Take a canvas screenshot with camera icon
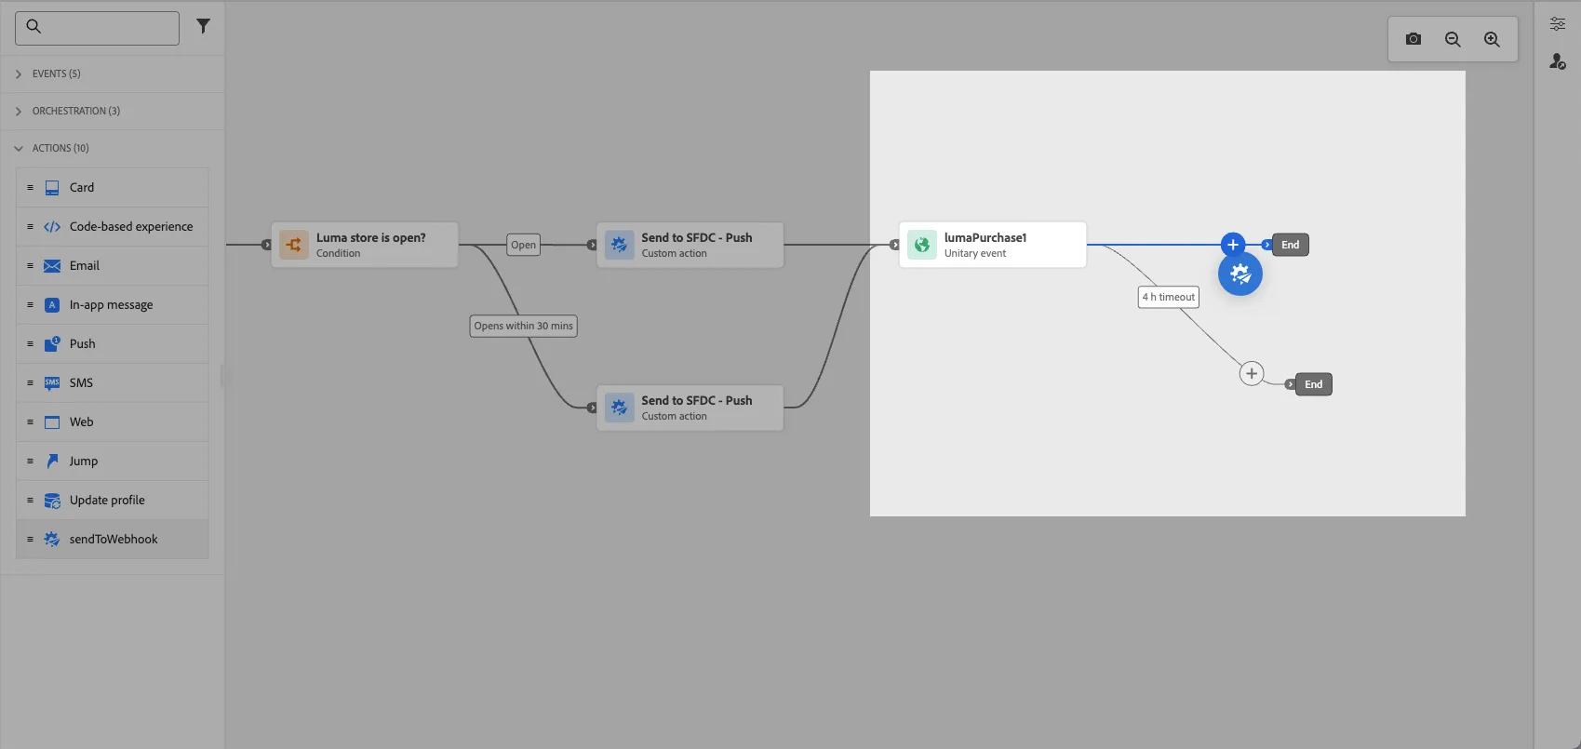Image resolution: width=1581 pixels, height=749 pixels. coord(1414,39)
